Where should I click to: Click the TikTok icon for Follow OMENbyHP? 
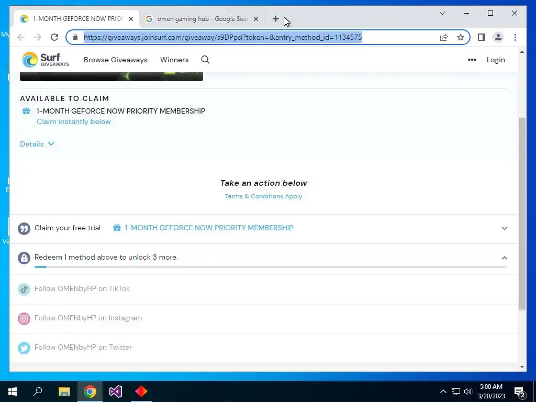24,289
